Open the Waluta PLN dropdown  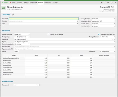point(16,51)
